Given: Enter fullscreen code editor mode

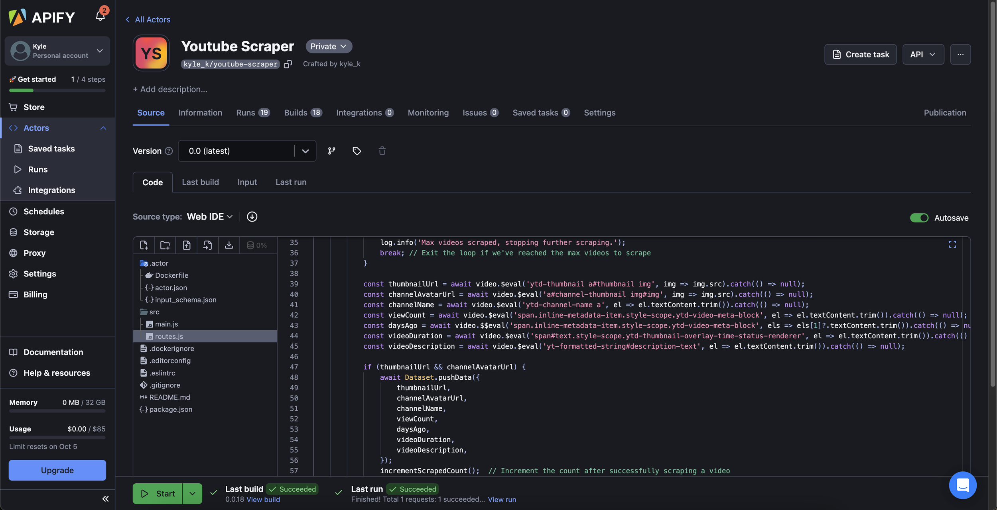Looking at the screenshot, I should pos(952,245).
